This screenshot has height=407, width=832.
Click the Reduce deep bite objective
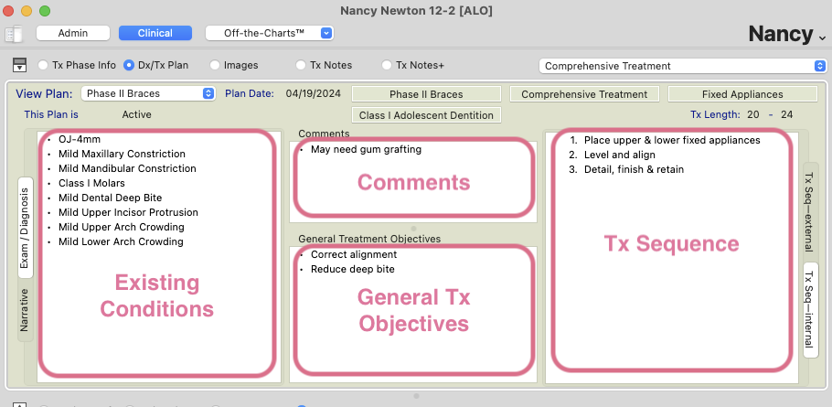[x=353, y=269]
